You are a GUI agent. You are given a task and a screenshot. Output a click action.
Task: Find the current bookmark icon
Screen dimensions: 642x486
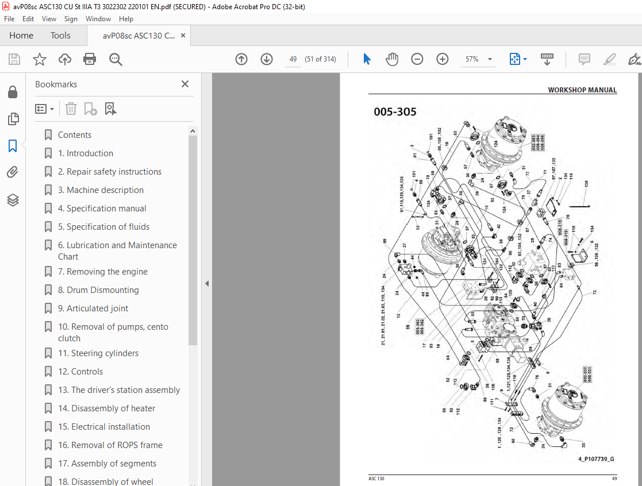tap(110, 109)
